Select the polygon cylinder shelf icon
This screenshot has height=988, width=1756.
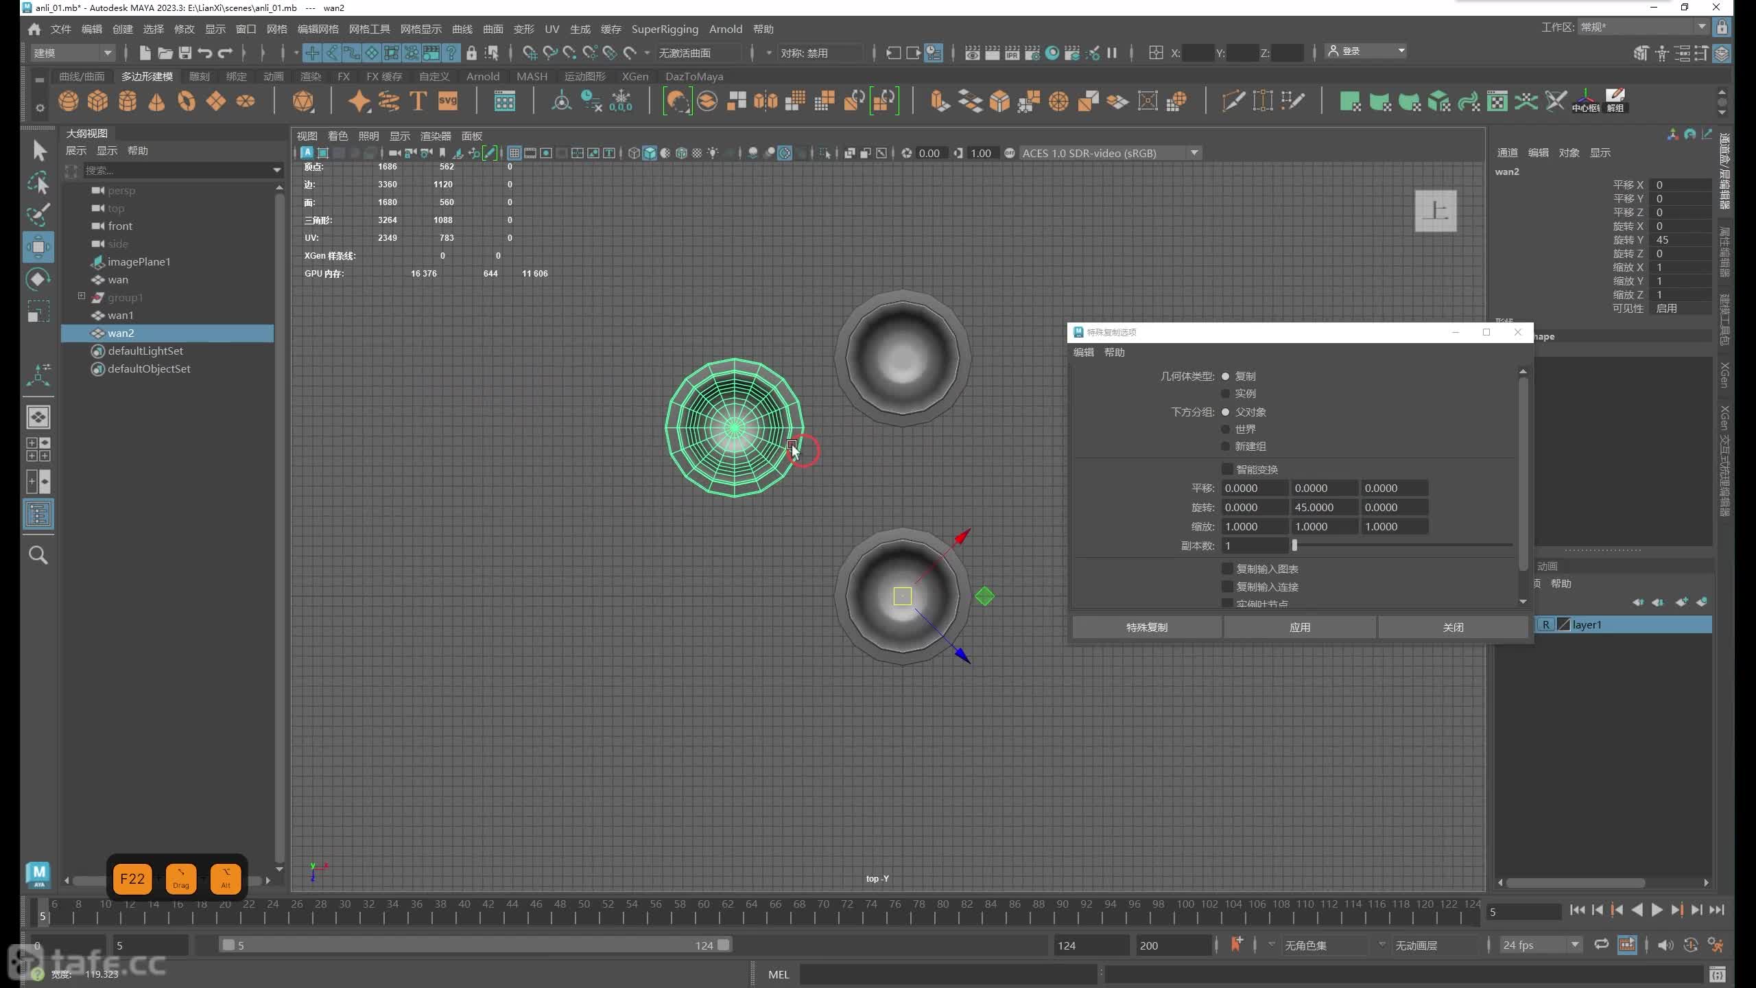tap(127, 102)
